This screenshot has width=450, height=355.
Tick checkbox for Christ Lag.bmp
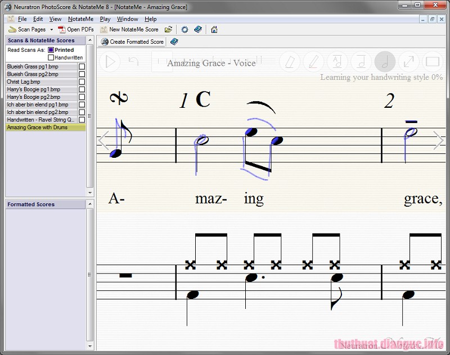[82, 81]
